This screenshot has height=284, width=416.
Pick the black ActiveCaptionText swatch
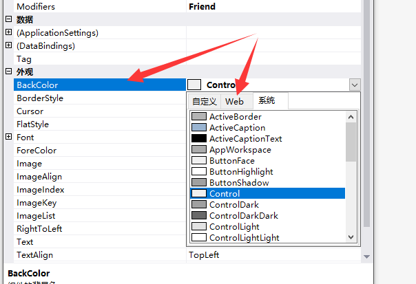point(199,139)
